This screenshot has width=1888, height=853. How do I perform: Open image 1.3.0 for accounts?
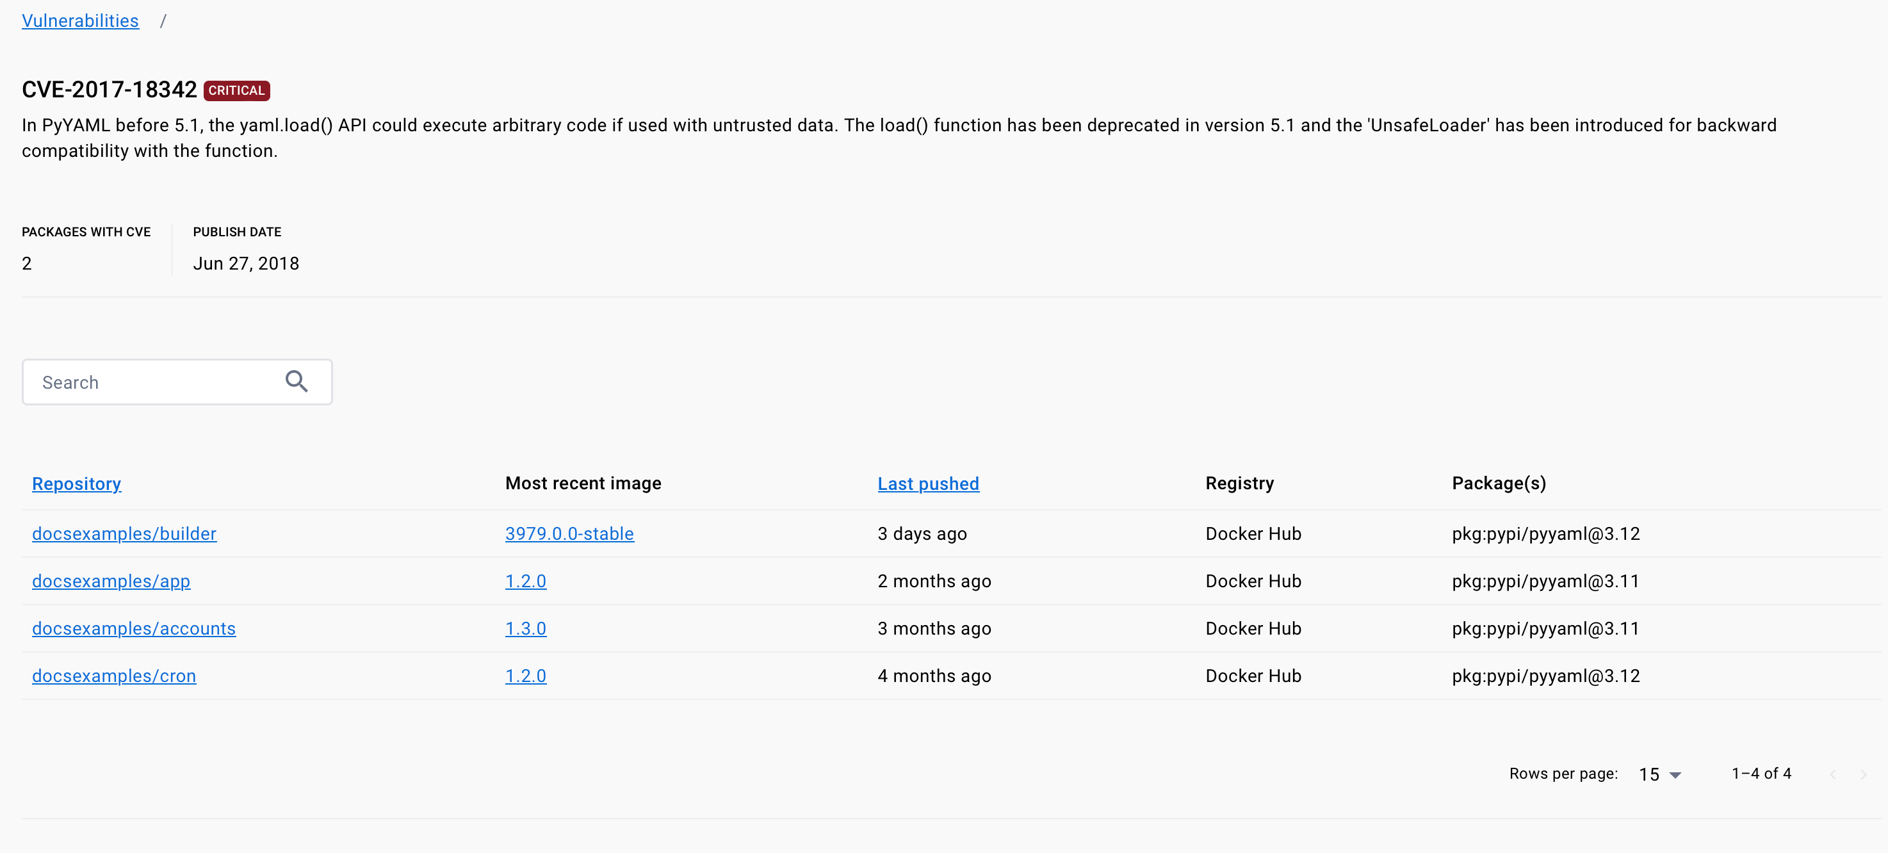pos(526,629)
